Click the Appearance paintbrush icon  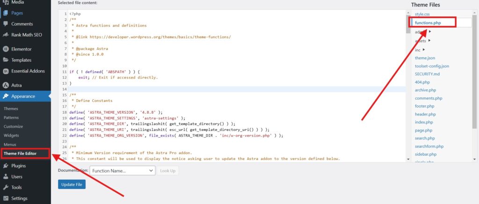(6, 96)
